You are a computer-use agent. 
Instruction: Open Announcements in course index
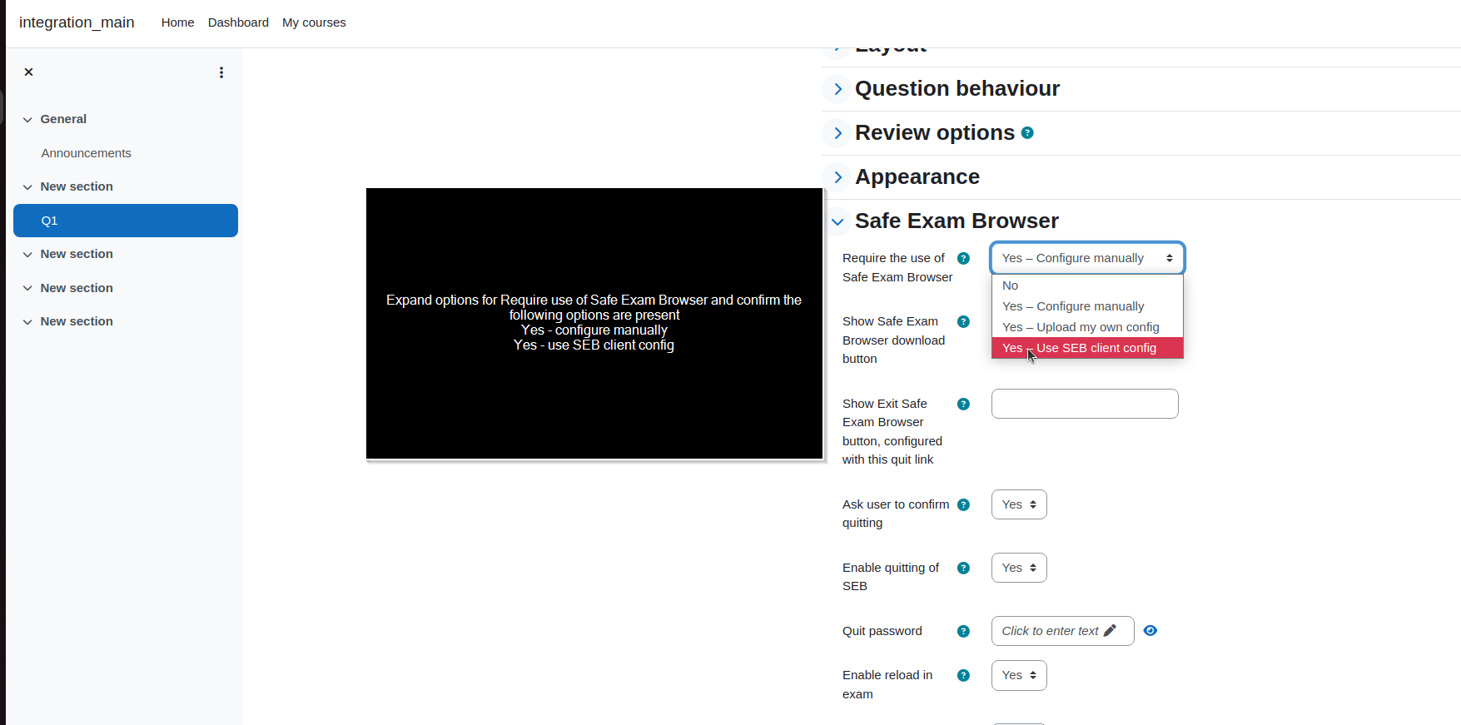pos(87,153)
